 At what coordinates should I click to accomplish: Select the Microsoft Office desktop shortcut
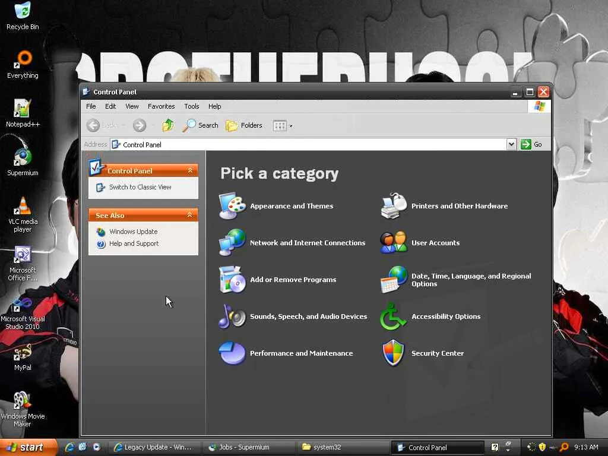pyautogui.click(x=23, y=263)
